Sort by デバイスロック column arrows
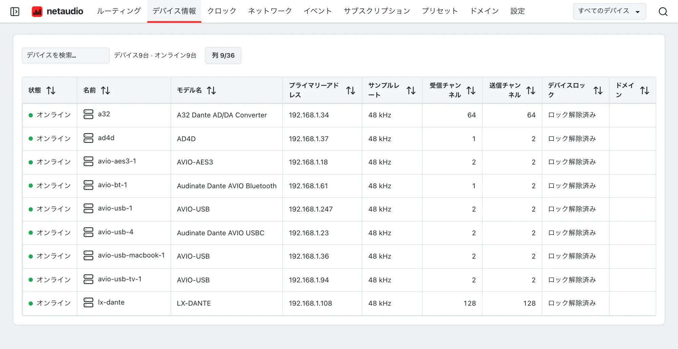This screenshot has height=349, width=678. click(598, 90)
